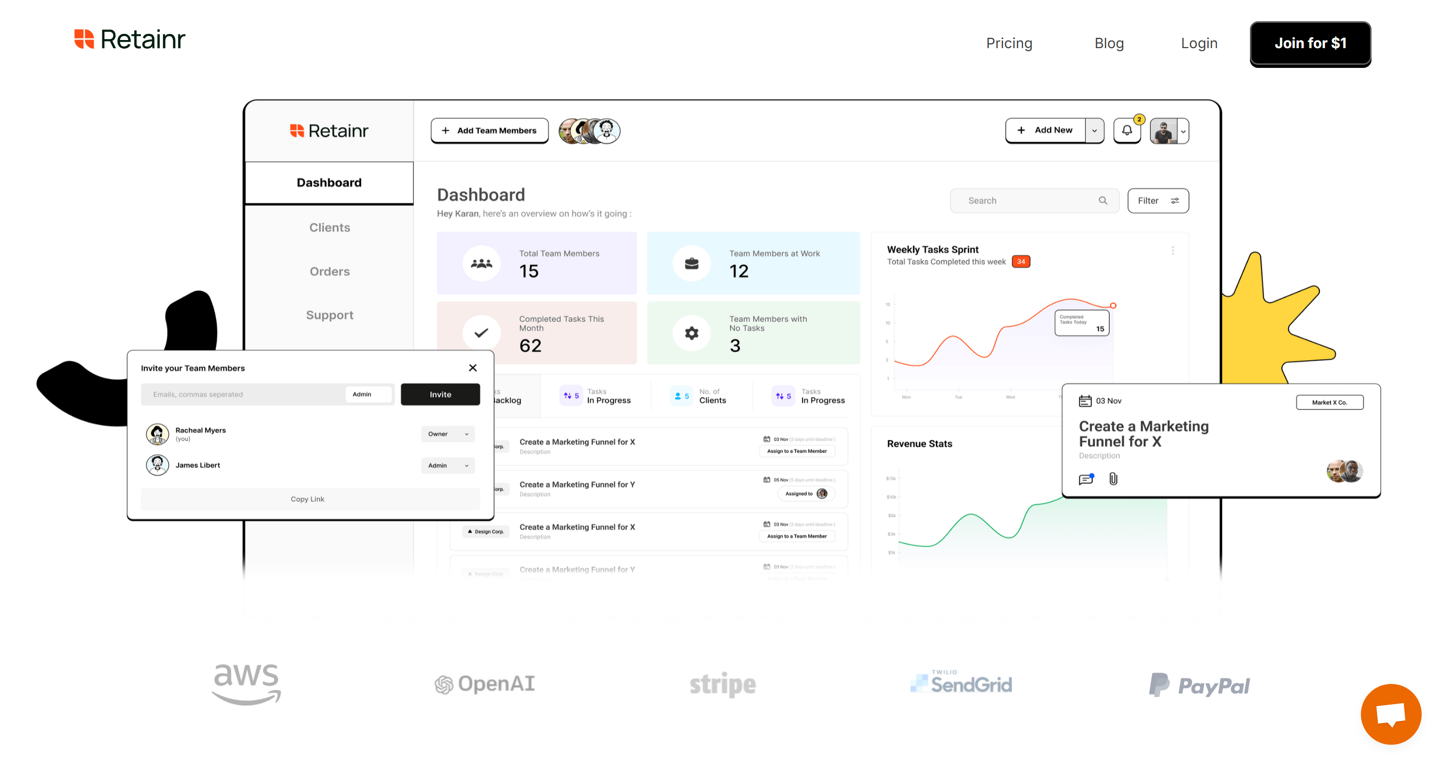This screenshot has width=1446, height=765.
Task: Select the first Tasks In Progress tab
Action: coord(596,396)
